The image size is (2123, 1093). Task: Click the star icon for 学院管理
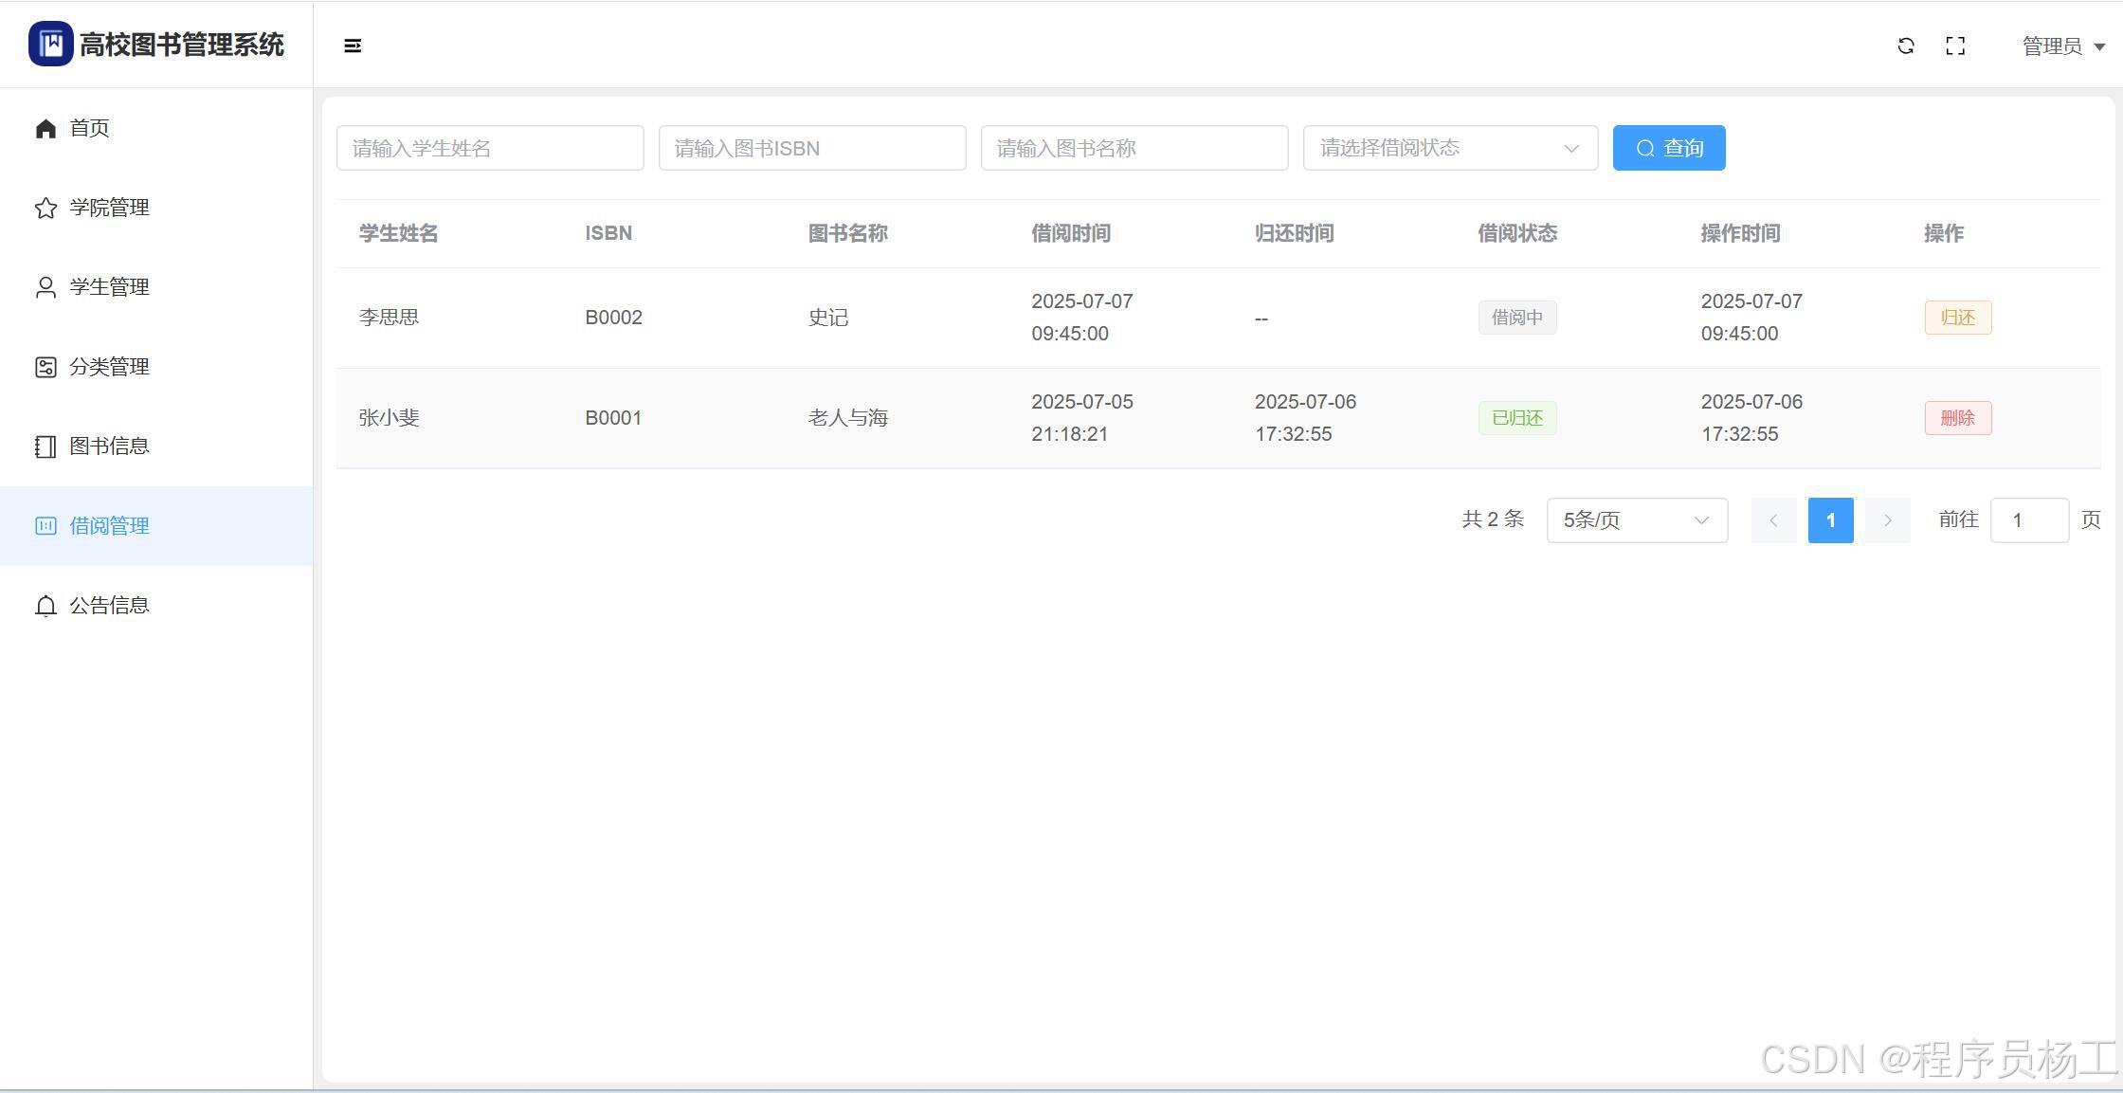45,208
